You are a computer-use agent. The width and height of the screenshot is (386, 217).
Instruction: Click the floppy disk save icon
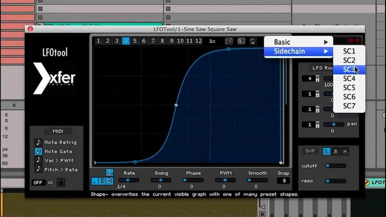coord(253,41)
